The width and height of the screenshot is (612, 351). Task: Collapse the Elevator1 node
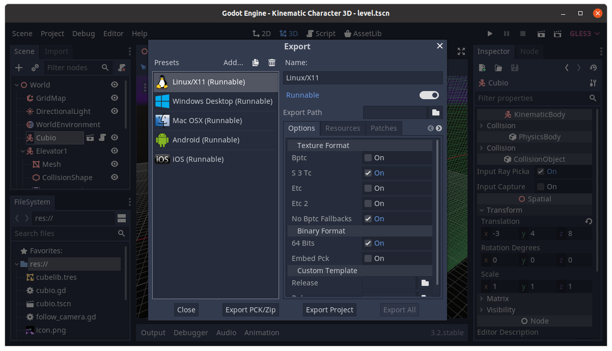(23, 151)
